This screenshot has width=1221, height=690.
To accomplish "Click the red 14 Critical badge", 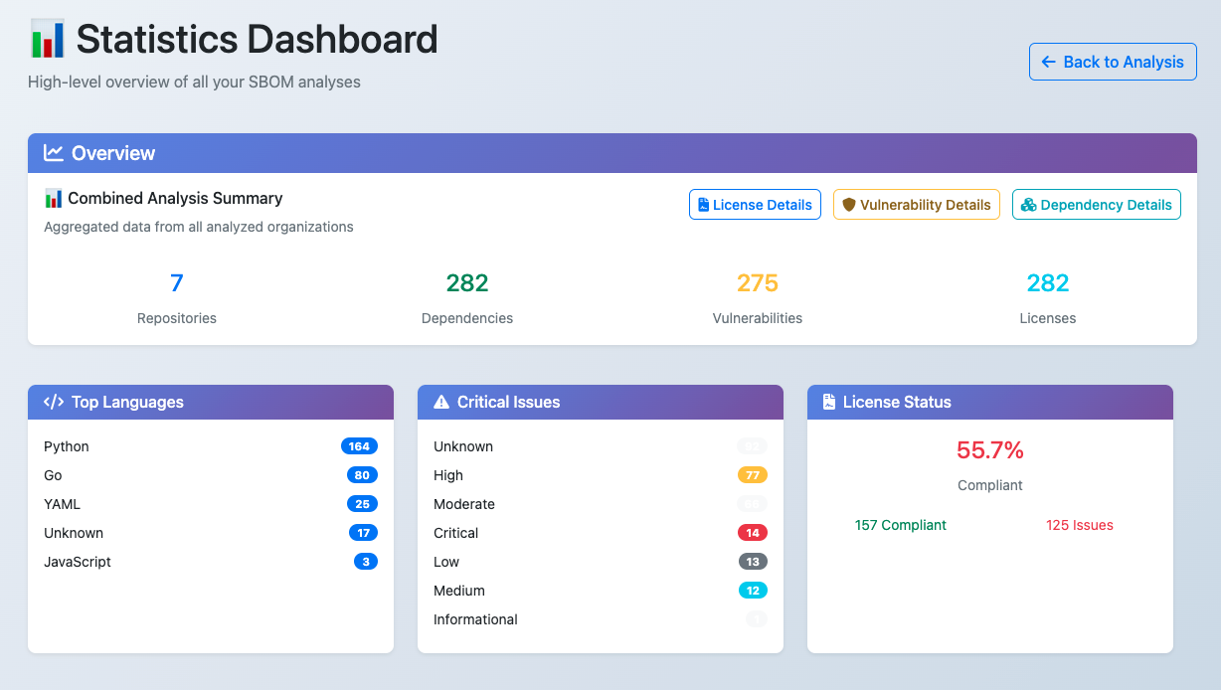I will coord(753,533).
